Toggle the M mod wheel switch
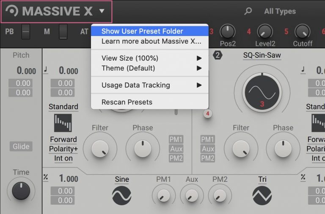The height and width of the screenshot is (214, 325). click(x=63, y=31)
